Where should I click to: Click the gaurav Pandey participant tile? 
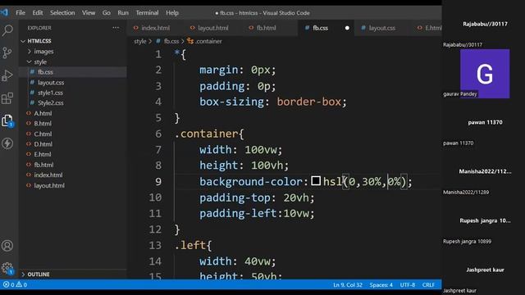485,74
